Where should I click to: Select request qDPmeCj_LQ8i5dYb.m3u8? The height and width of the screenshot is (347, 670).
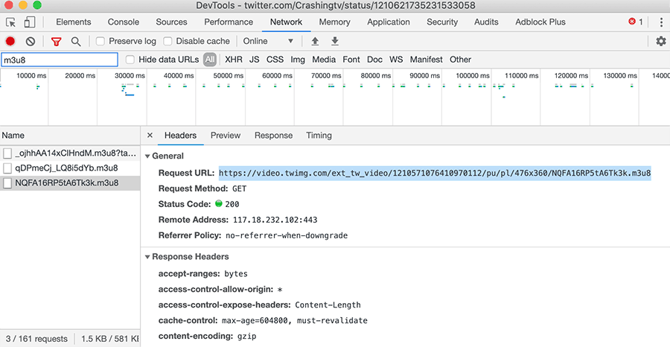point(70,168)
